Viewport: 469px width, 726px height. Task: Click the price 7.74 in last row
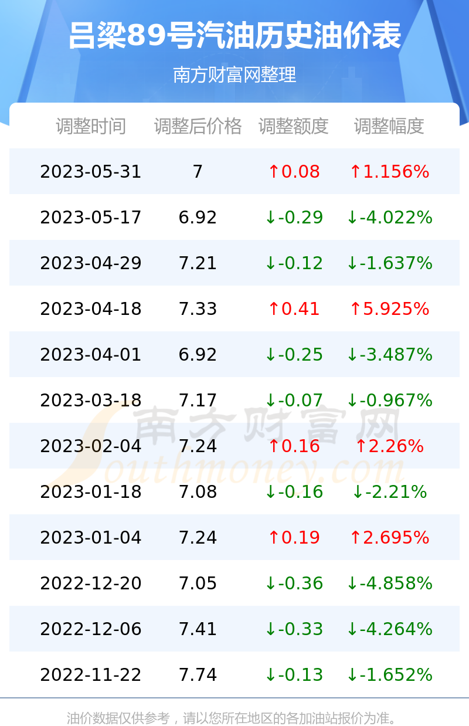(198, 675)
